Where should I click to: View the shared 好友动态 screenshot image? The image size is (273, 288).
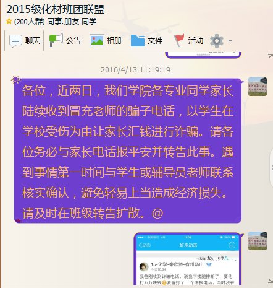click(x=188, y=259)
